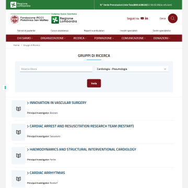
Task: Go to Home in breadcrumb
Action: point(16,45)
